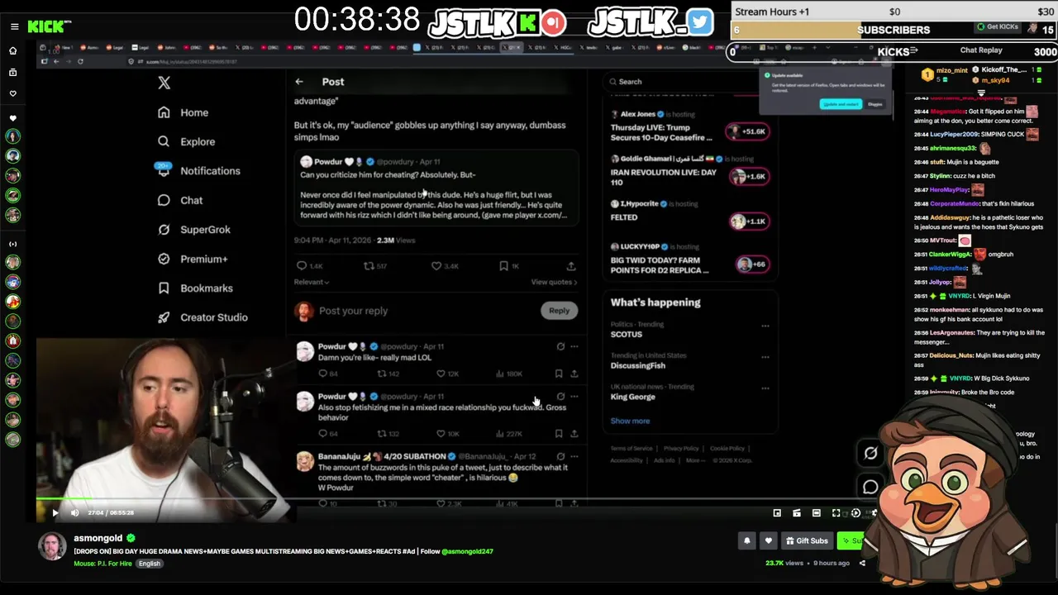This screenshot has height=595, width=1058.
Task: Open the Mouse: P.I. For Hire category
Action: [x=103, y=564]
